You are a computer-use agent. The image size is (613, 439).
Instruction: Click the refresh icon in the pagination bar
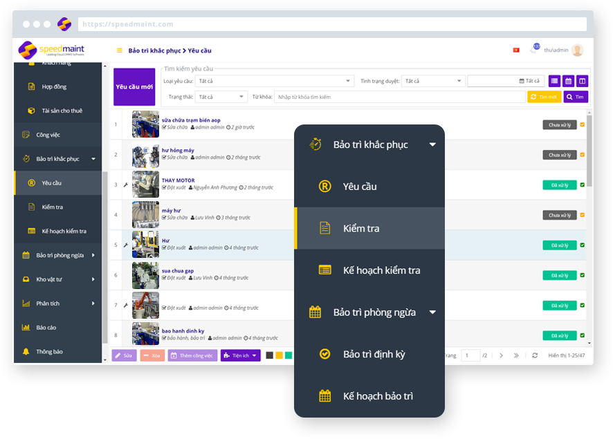535,355
